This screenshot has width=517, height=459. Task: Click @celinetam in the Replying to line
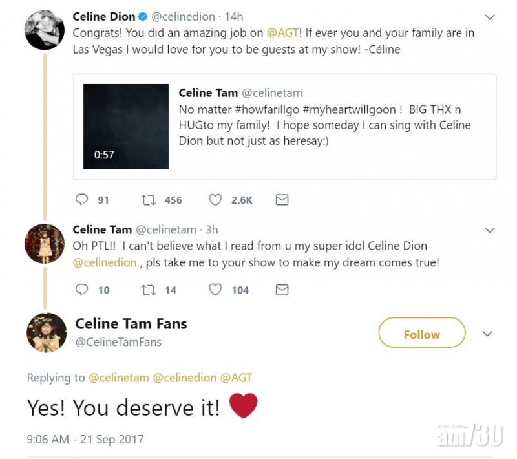pos(119,378)
